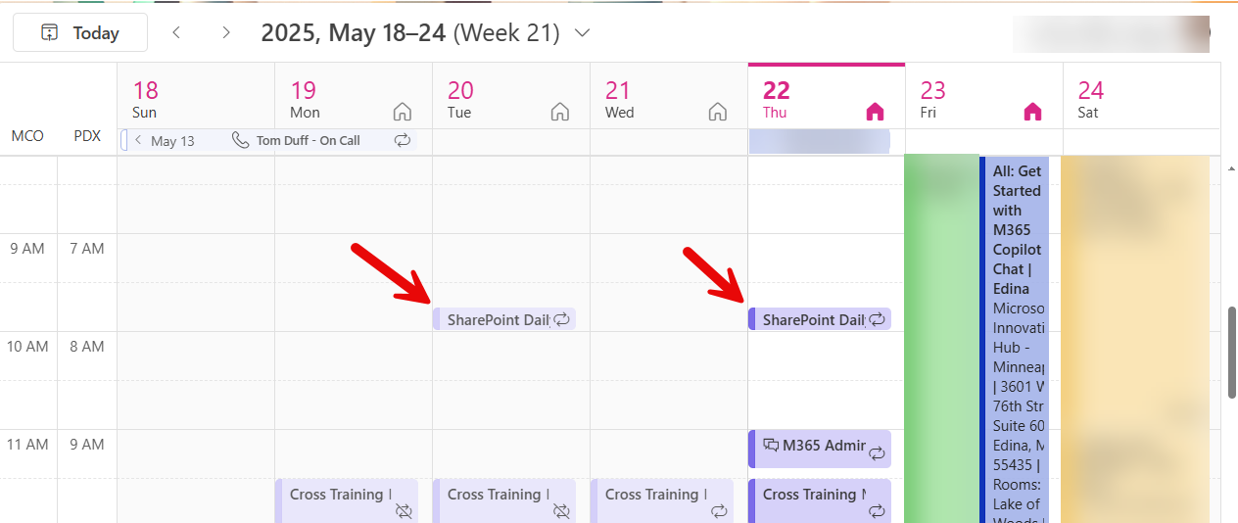Click the filled home icon on Thursday 22
This screenshot has width=1238, height=523.
[x=875, y=112]
